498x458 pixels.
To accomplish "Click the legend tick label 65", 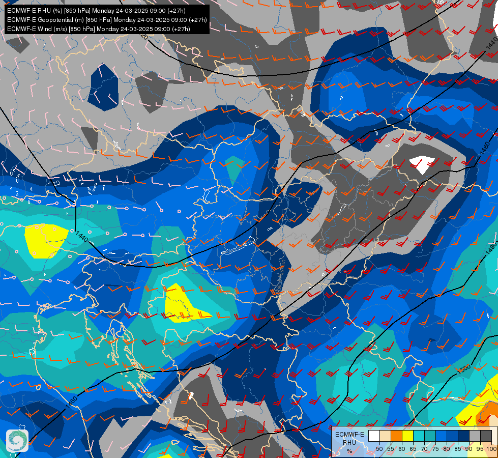I will (x=413, y=449).
